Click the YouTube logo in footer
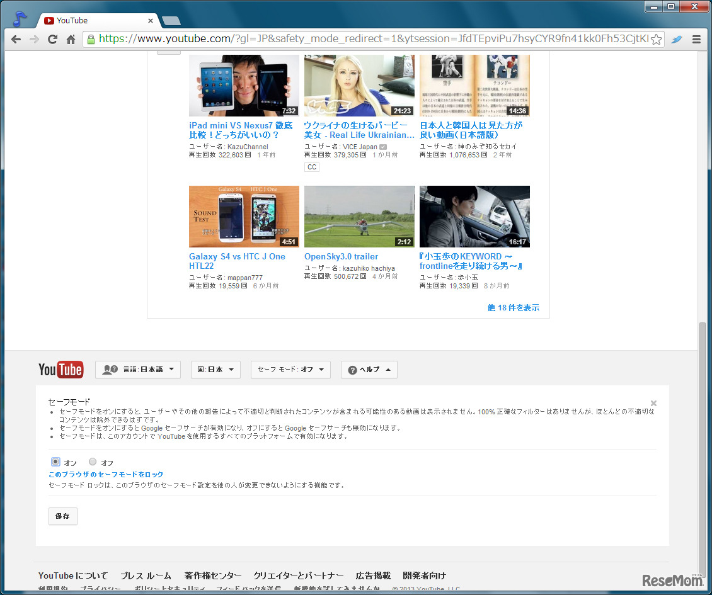Image resolution: width=712 pixels, height=595 pixels. (x=60, y=370)
